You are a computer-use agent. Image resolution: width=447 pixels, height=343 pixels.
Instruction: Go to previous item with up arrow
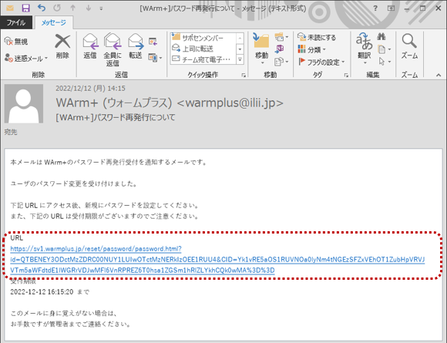click(73, 8)
